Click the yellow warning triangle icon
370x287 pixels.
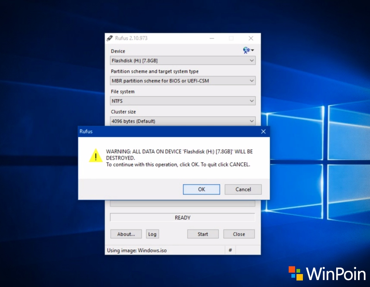coord(96,156)
